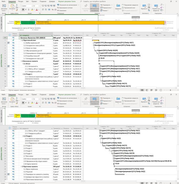Click Сьогодні button on bottom window timeline
Screen dimensions: 179x184
[x=136, y=110]
